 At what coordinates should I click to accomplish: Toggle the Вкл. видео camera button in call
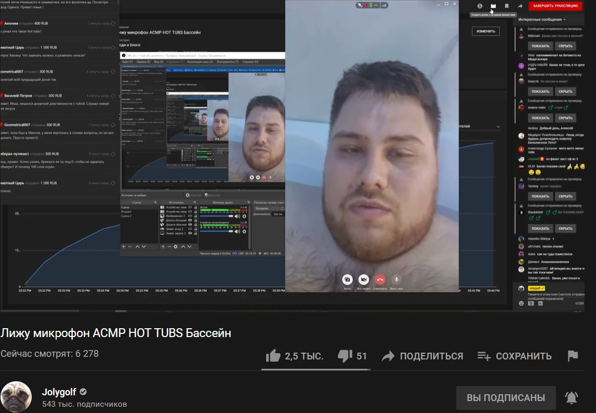pos(363,280)
